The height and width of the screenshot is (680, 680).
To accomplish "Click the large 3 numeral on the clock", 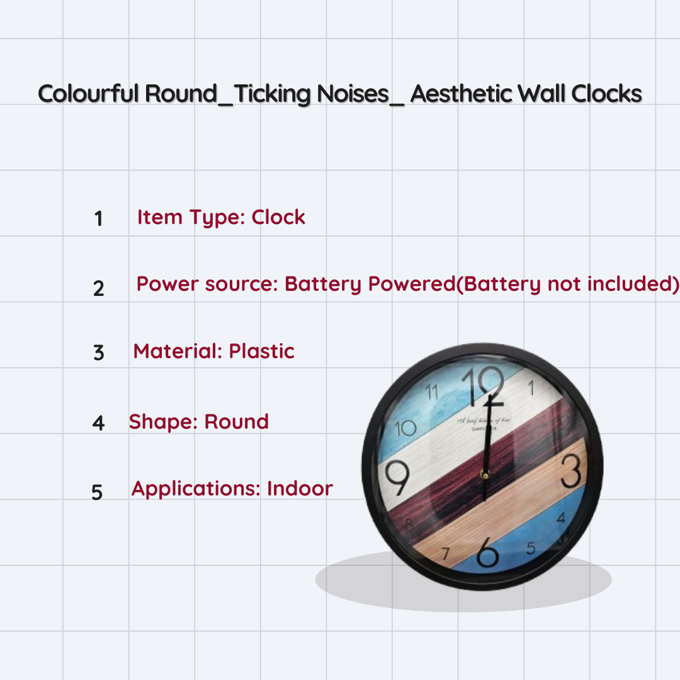I will 570,471.
